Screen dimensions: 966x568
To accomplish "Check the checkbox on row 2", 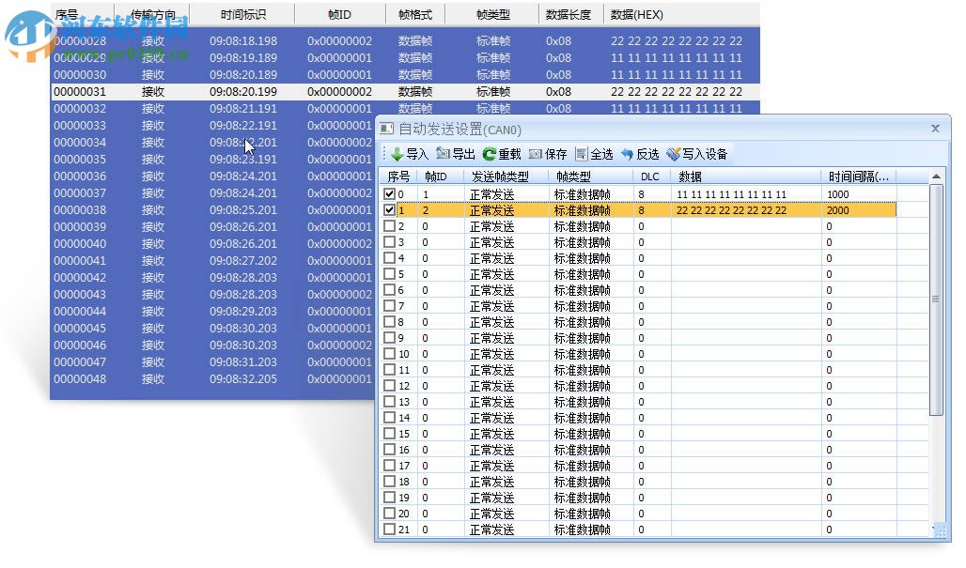I will click(x=389, y=225).
